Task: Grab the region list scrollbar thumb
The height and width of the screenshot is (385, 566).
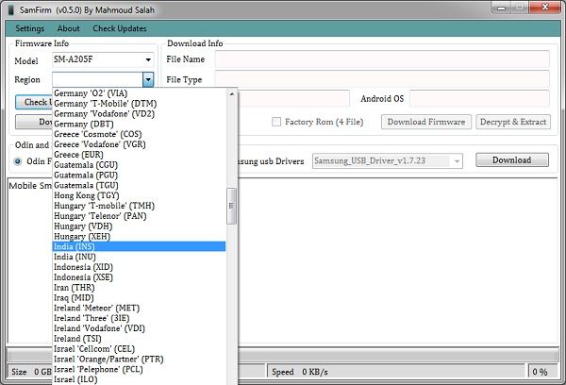Action: 231,206
